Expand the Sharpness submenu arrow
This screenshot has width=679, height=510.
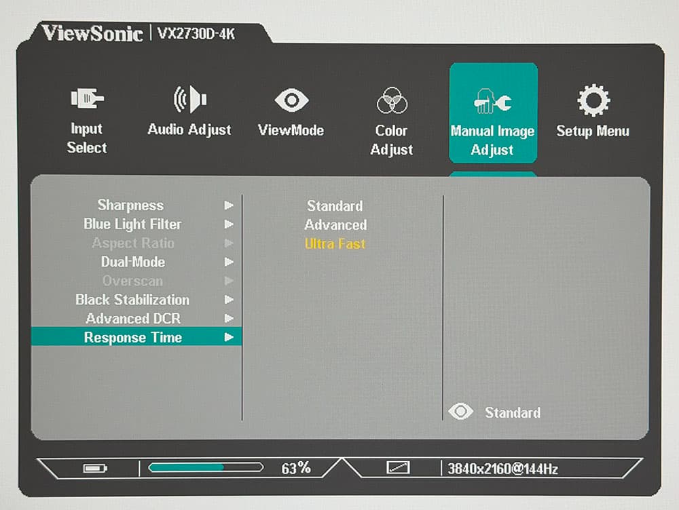(x=229, y=205)
